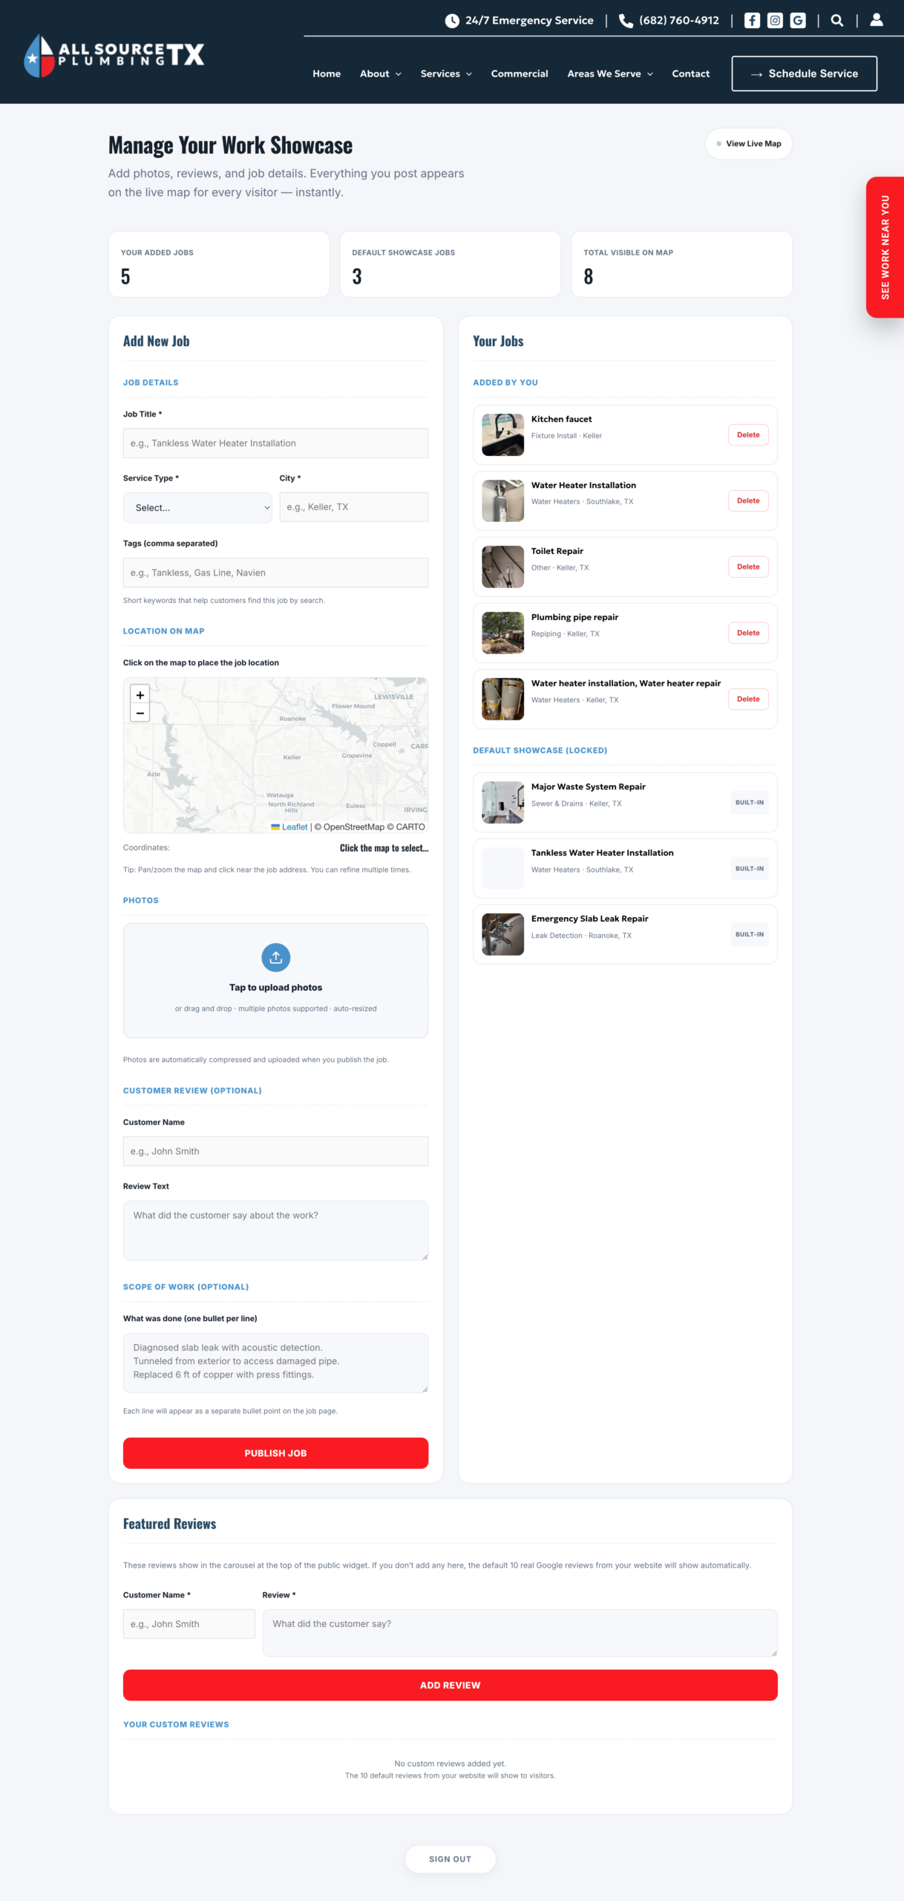
Task: Open the Leaflet attribution link
Action: [x=295, y=827]
